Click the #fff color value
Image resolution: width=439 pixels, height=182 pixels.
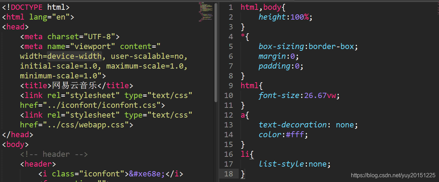click(x=295, y=134)
